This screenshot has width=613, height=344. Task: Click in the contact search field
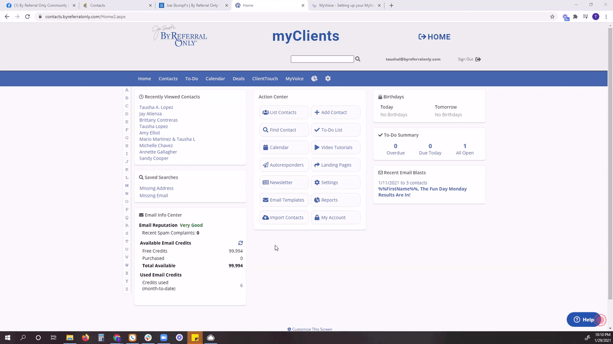322,59
